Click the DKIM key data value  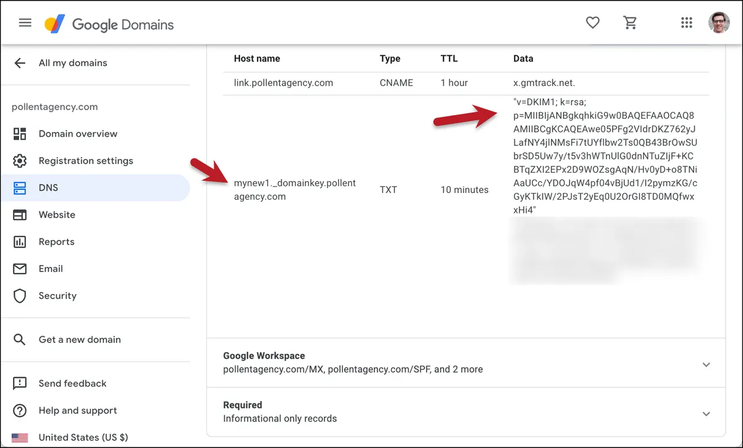tap(606, 156)
